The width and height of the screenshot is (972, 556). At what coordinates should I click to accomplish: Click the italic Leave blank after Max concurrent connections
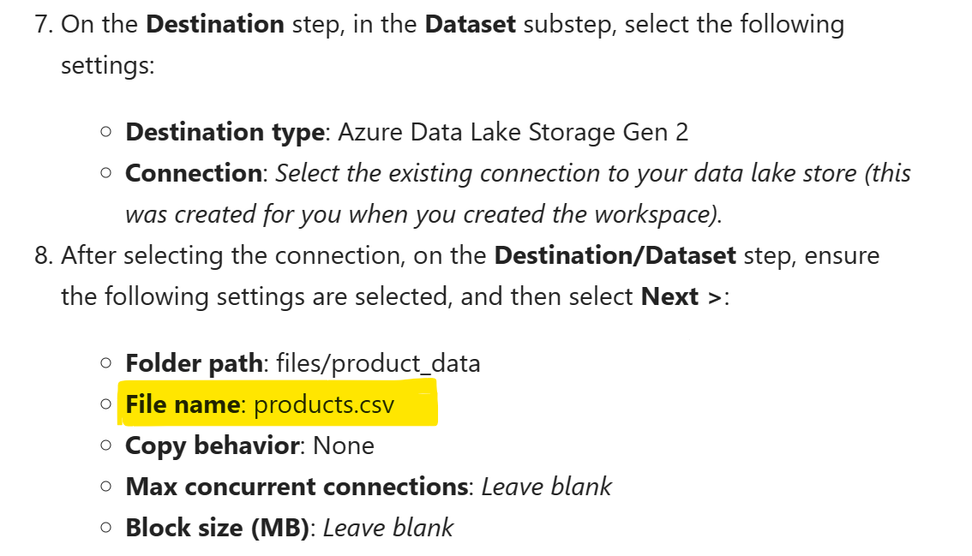547,487
